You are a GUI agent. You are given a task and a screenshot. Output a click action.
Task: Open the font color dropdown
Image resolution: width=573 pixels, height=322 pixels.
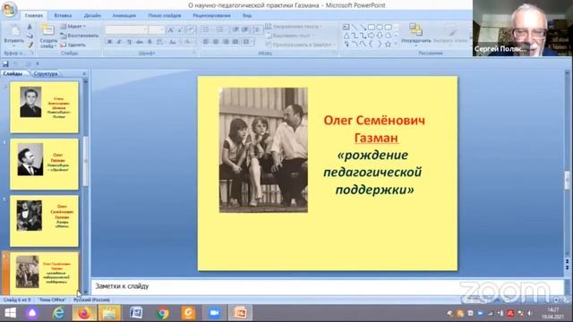pos(188,42)
